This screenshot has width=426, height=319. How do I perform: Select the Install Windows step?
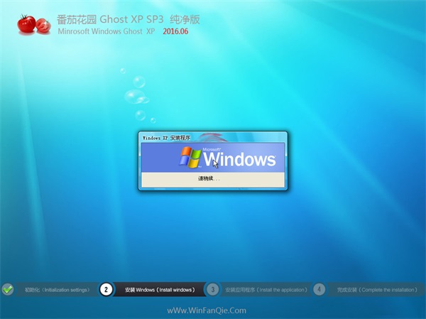[x=160, y=290]
